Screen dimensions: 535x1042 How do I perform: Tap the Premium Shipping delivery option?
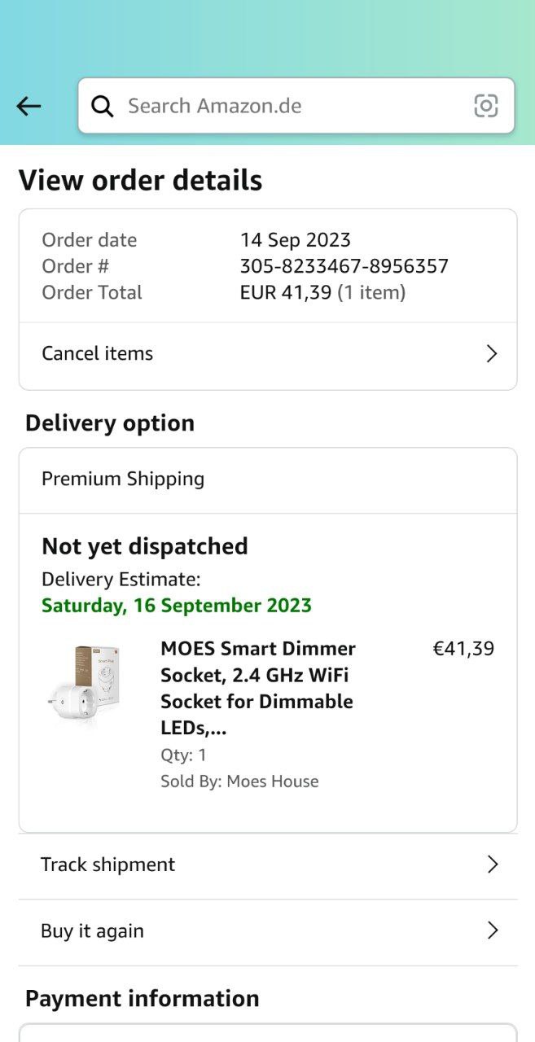click(123, 479)
